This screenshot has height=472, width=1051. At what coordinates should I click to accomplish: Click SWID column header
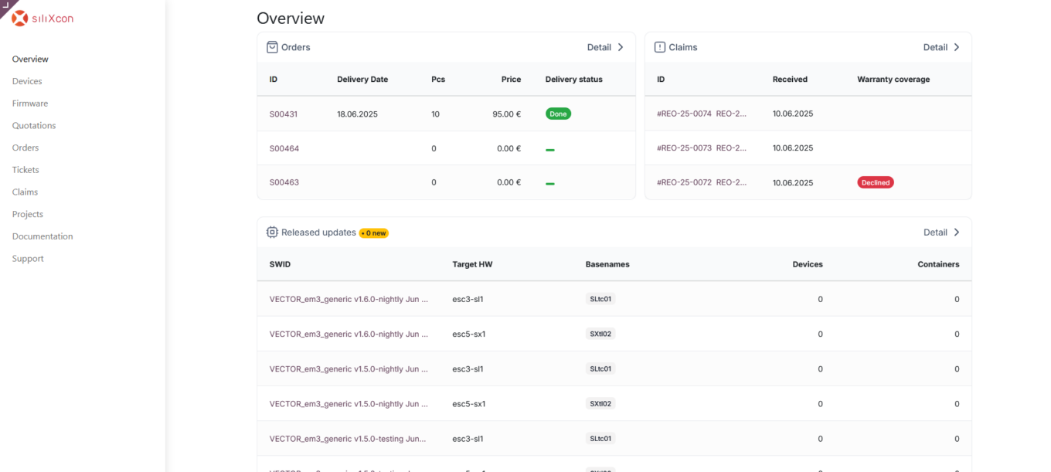pos(280,264)
